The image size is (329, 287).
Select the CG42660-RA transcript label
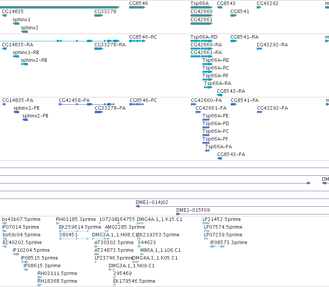pyautogui.click(x=206, y=45)
